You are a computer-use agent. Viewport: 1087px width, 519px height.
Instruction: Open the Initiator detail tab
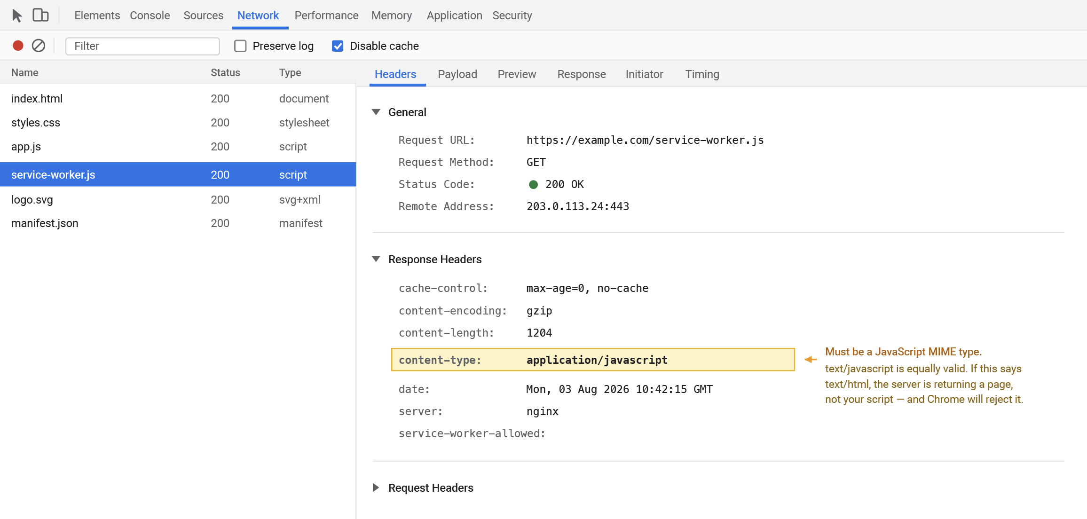(644, 74)
